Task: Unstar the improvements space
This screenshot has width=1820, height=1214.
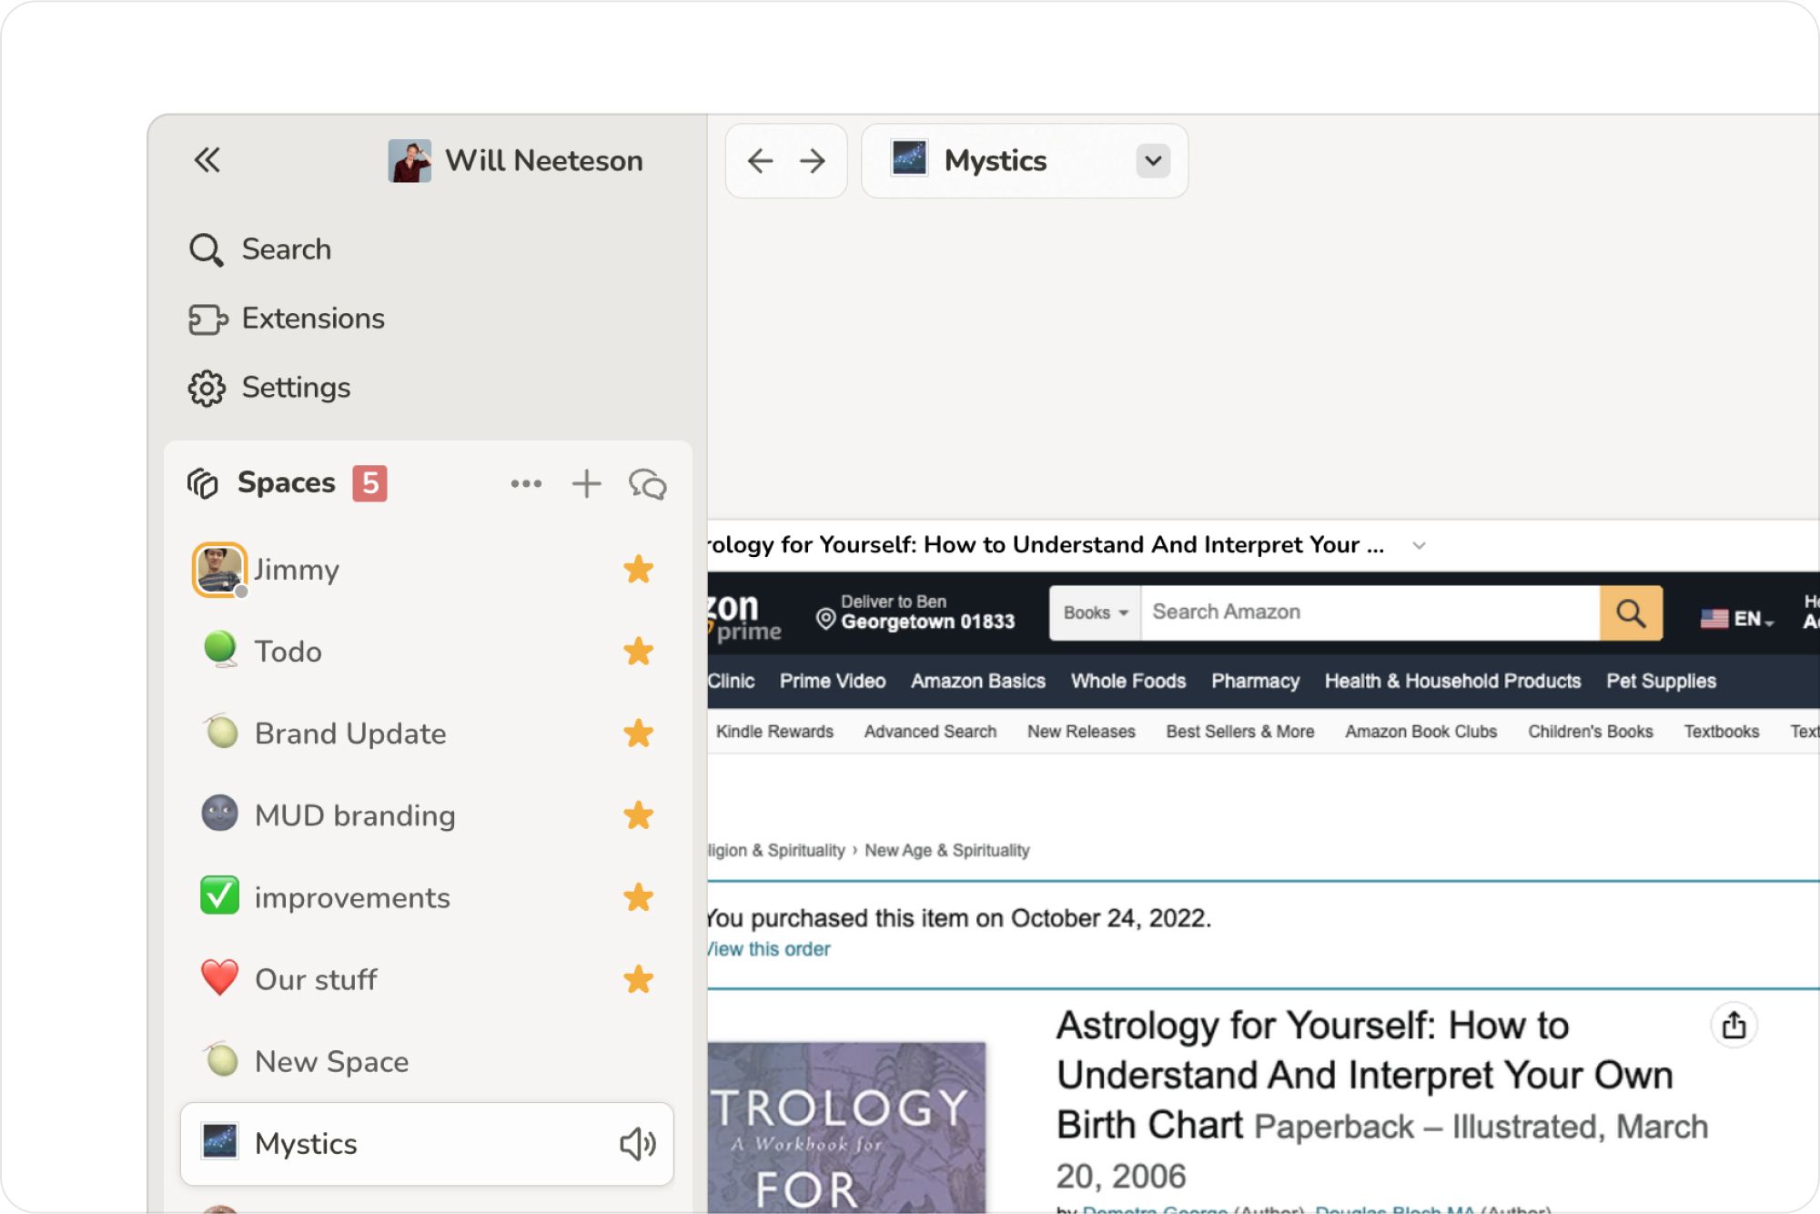Action: tap(639, 897)
